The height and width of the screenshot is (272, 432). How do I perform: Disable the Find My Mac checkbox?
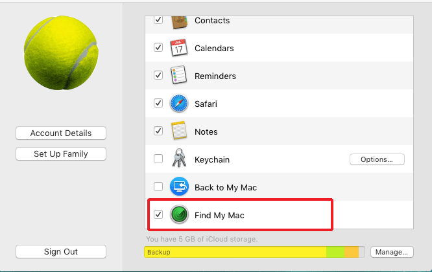[158, 215]
